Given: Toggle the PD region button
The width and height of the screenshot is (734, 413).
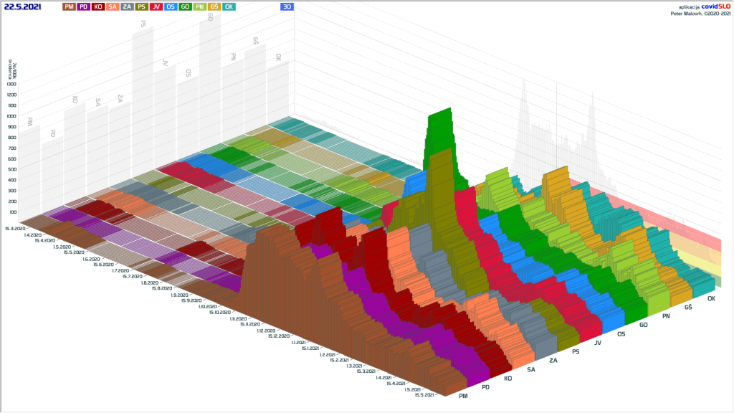Looking at the screenshot, I should [83, 6].
